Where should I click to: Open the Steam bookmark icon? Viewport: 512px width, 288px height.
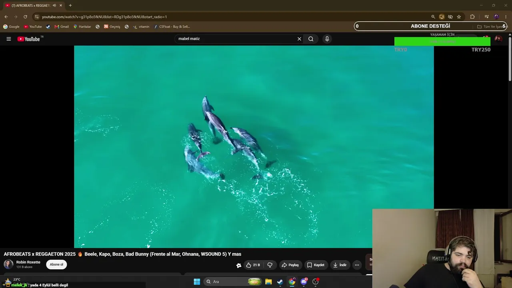click(48, 27)
